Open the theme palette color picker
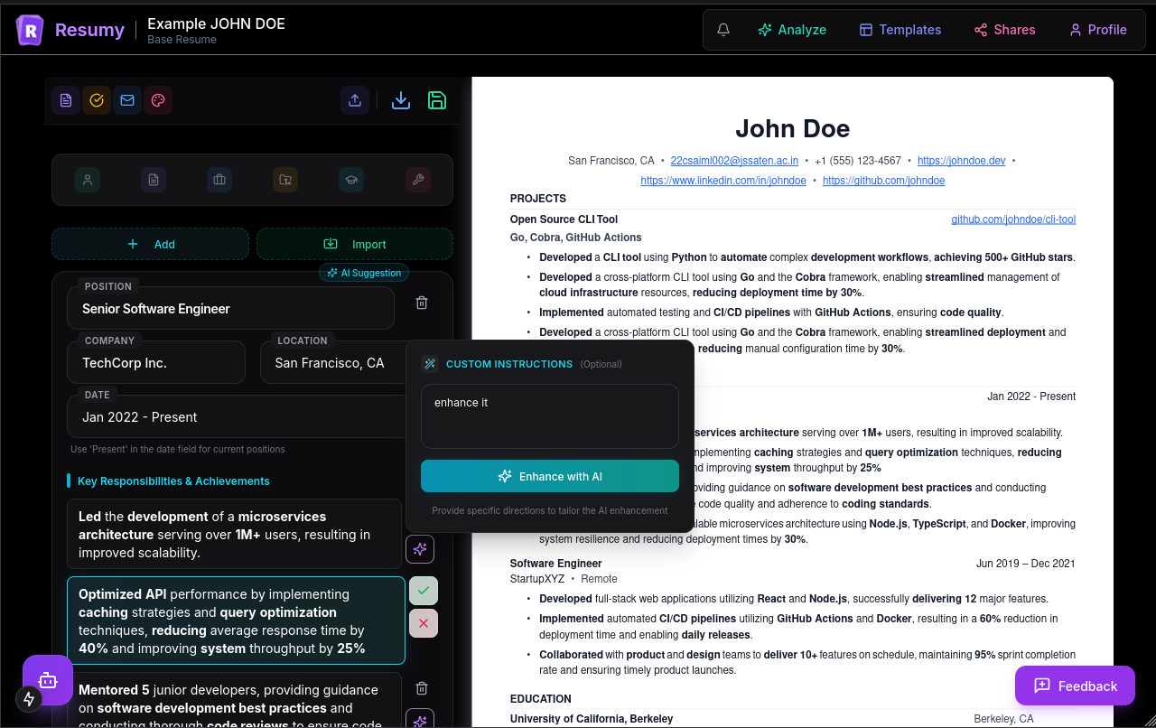The image size is (1156, 728). point(158,100)
